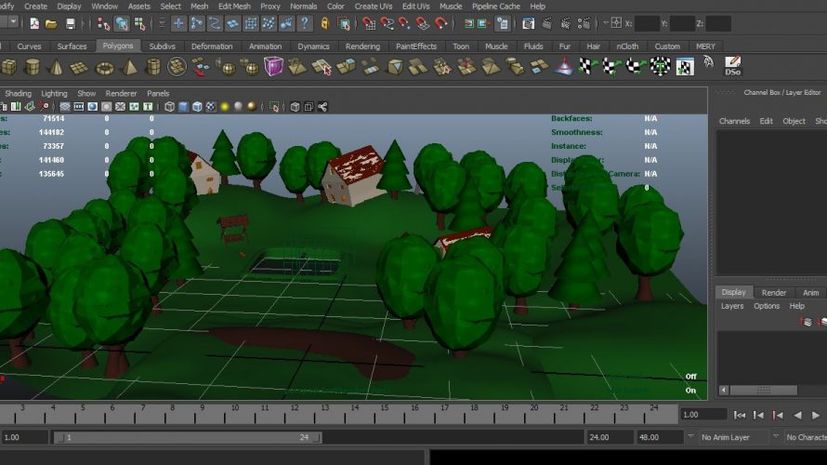Create a polygon cylinder from the shelf
This screenshot has height=465, width=827.
coord(33,67)
